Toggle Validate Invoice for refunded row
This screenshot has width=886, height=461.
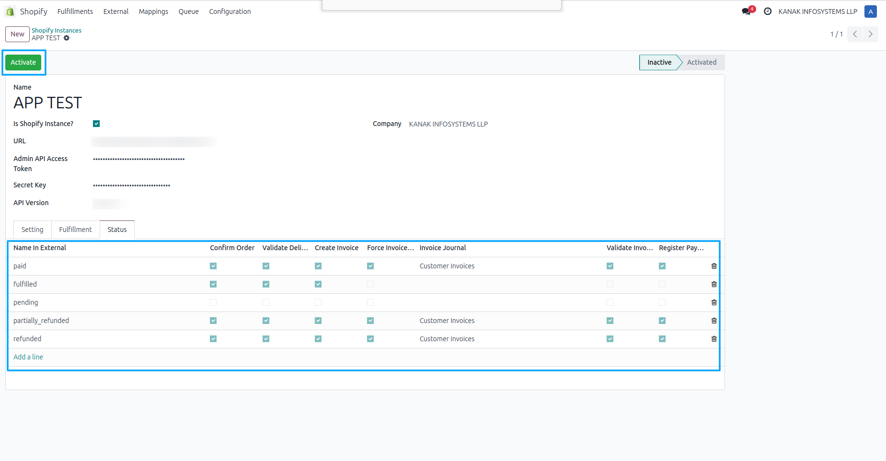coord(610,339)
